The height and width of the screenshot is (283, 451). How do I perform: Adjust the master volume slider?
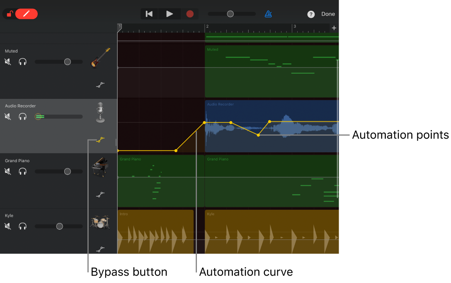tap(230, 14)
